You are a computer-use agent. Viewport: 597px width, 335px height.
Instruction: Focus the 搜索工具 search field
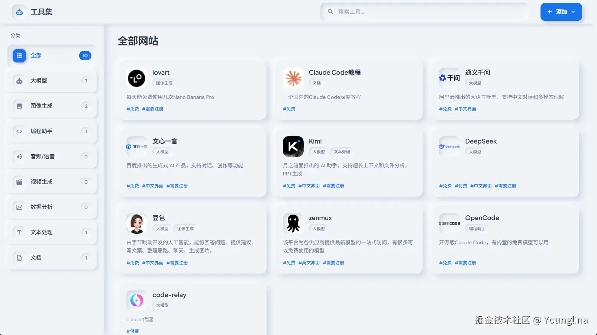(x=424, y=12)
